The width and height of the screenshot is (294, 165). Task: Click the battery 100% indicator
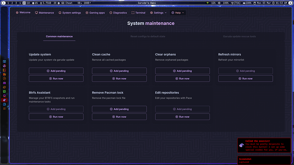pyautogui.click(x=247, y=3)
